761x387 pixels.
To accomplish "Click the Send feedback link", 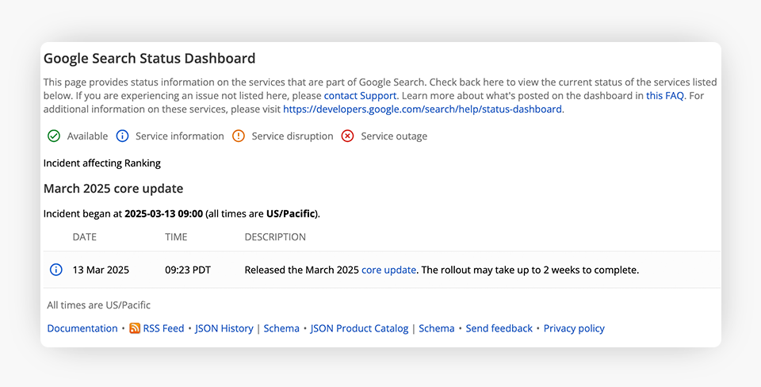I will point(499,328).
